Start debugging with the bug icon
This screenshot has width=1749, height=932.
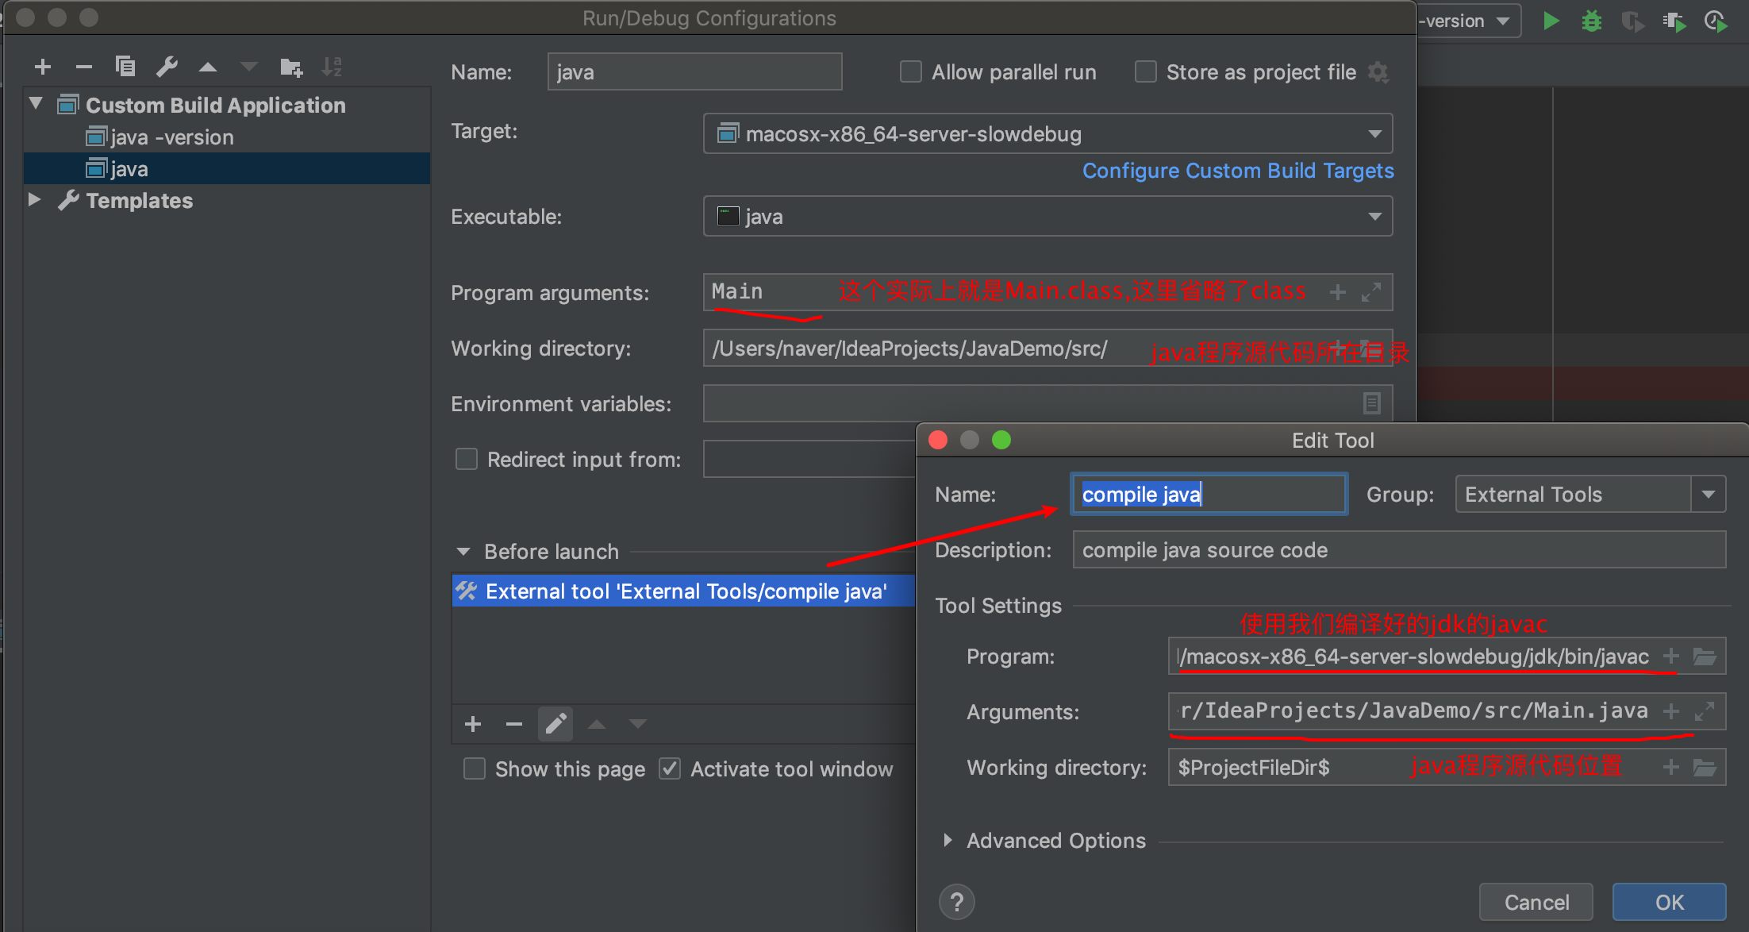tap(1590, 21)
